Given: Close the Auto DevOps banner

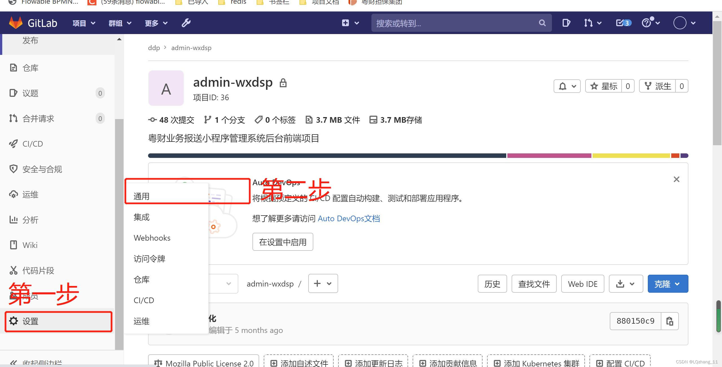Looking at the screenshot, I should 676,179.
